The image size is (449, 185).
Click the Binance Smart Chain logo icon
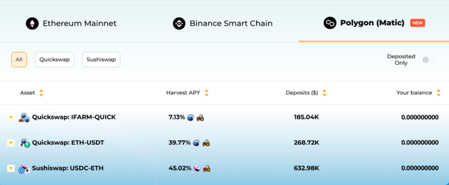point(179,23)
